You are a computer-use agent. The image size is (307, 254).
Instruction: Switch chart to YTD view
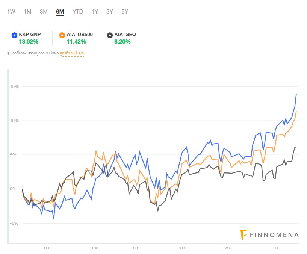click(78, 11)
